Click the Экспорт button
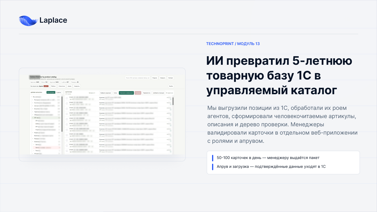 171,78
